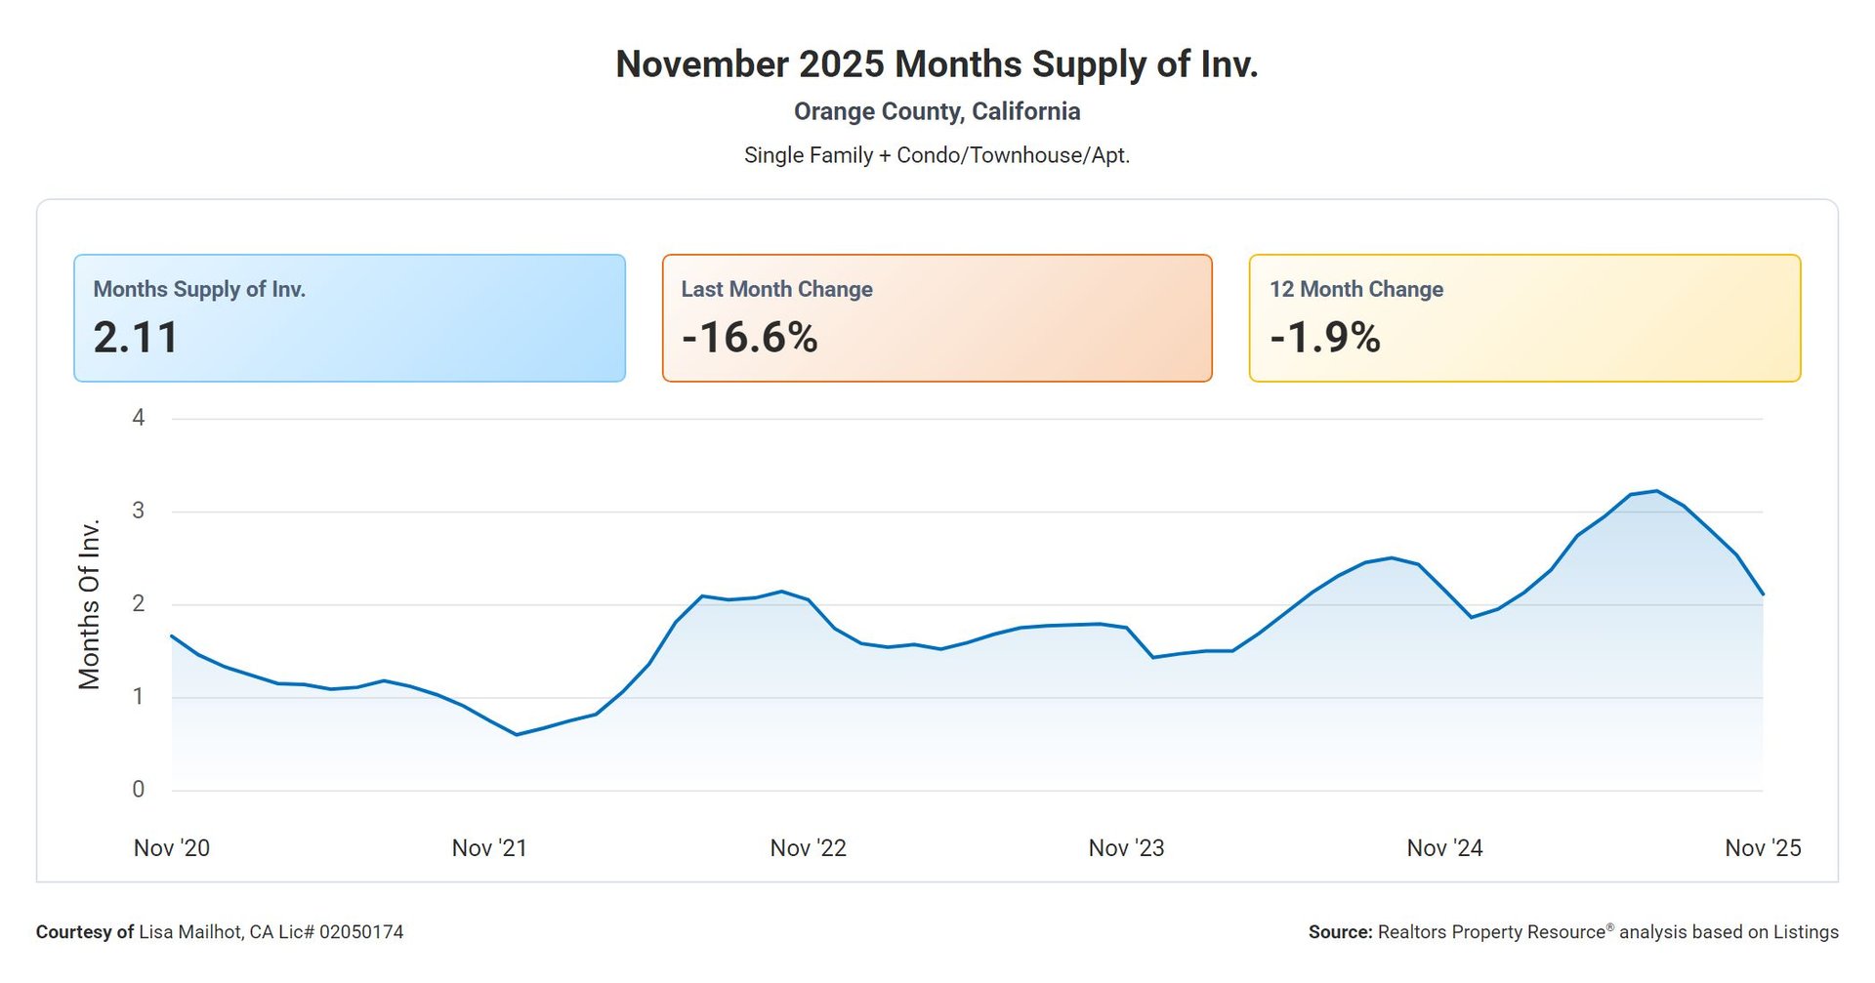Select the "Orange County, California" subtitle

937,111
